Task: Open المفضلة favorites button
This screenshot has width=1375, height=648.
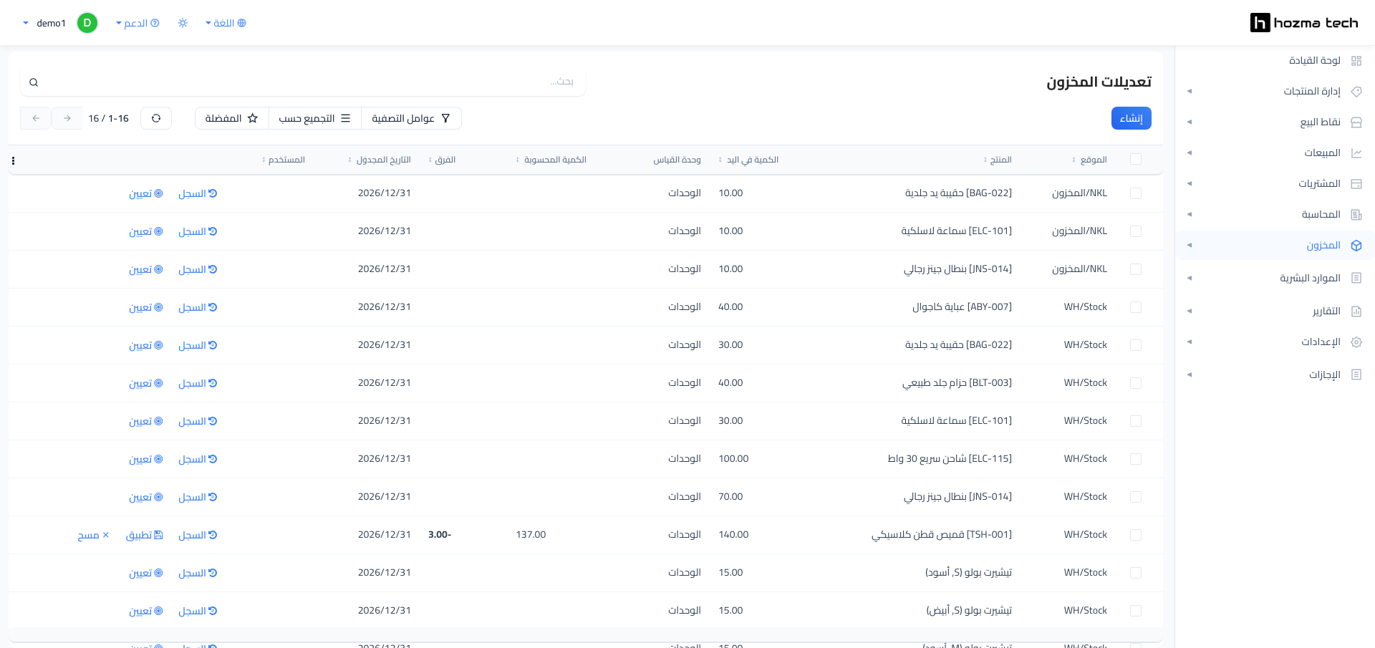Action: point(232,118)
